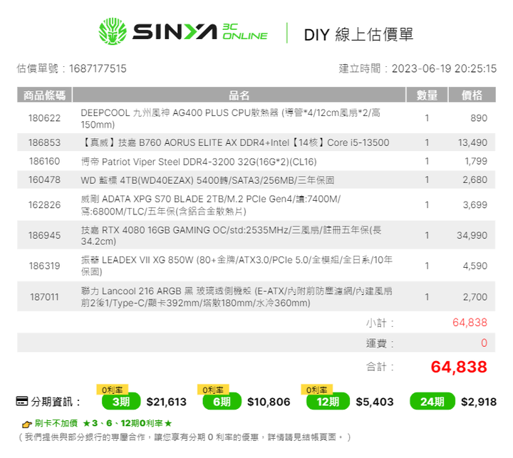Select the 12期 installment badge
Image resolution: width=513 pixels, height=458 pixels.
pos(328,402)
